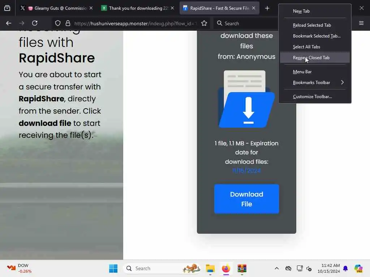Close the Gleamy Guts tab
370x277 pixels.
(91, 8)
